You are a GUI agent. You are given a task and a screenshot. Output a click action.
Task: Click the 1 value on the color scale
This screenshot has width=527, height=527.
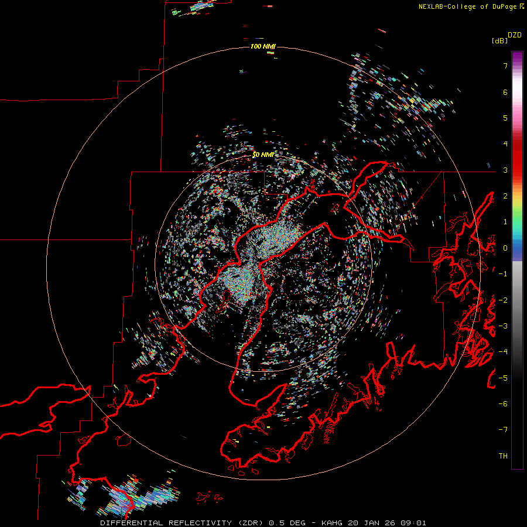click(505, 222)
